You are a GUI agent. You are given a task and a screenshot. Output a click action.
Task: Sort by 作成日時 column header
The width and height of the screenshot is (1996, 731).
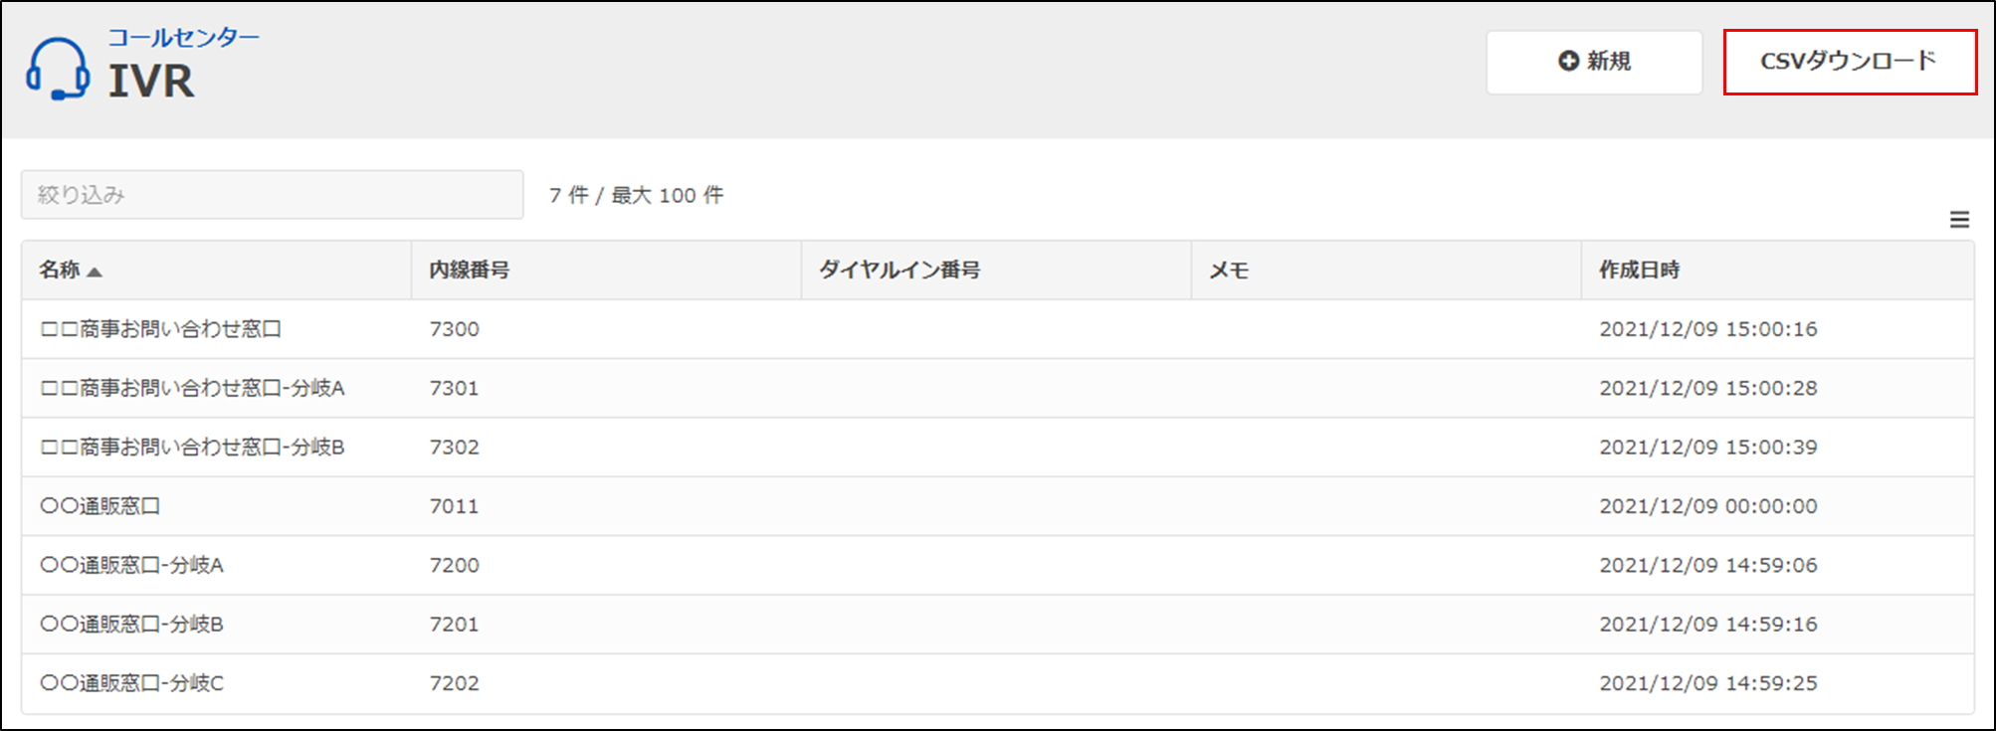point(1639,271)
